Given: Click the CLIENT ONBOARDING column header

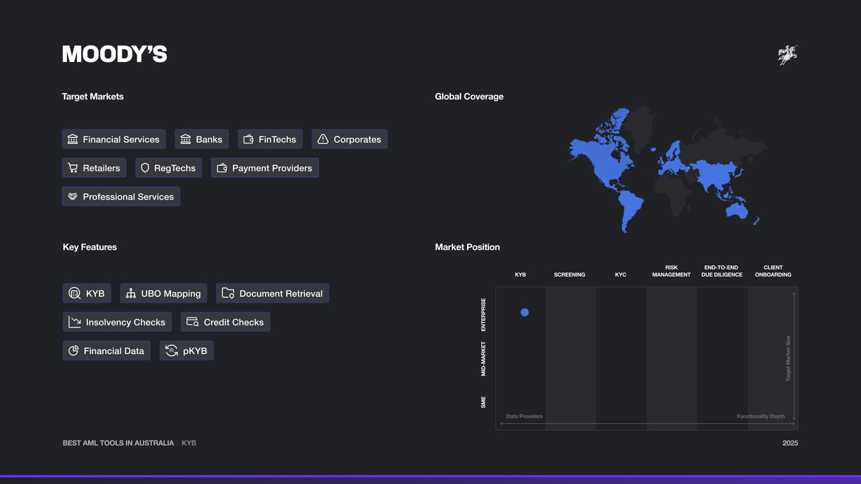Looking at the screenshot, I should pyautogui.click(x=773, y=271).
